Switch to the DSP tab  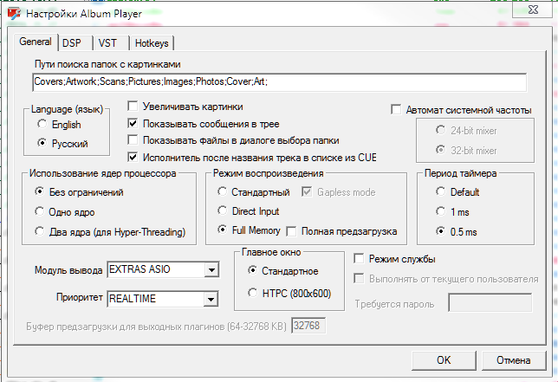(x=72, y=43)
